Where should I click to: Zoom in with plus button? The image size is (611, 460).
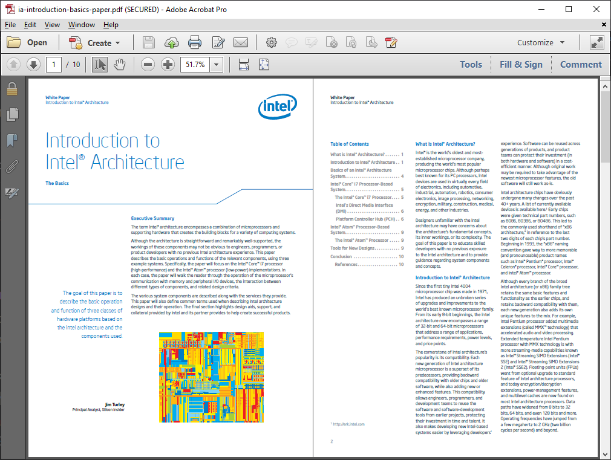point(168,65)
